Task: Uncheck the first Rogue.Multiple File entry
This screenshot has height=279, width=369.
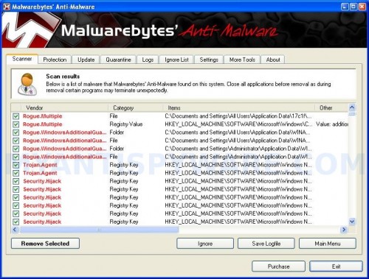Action: [x=16, y=116]
